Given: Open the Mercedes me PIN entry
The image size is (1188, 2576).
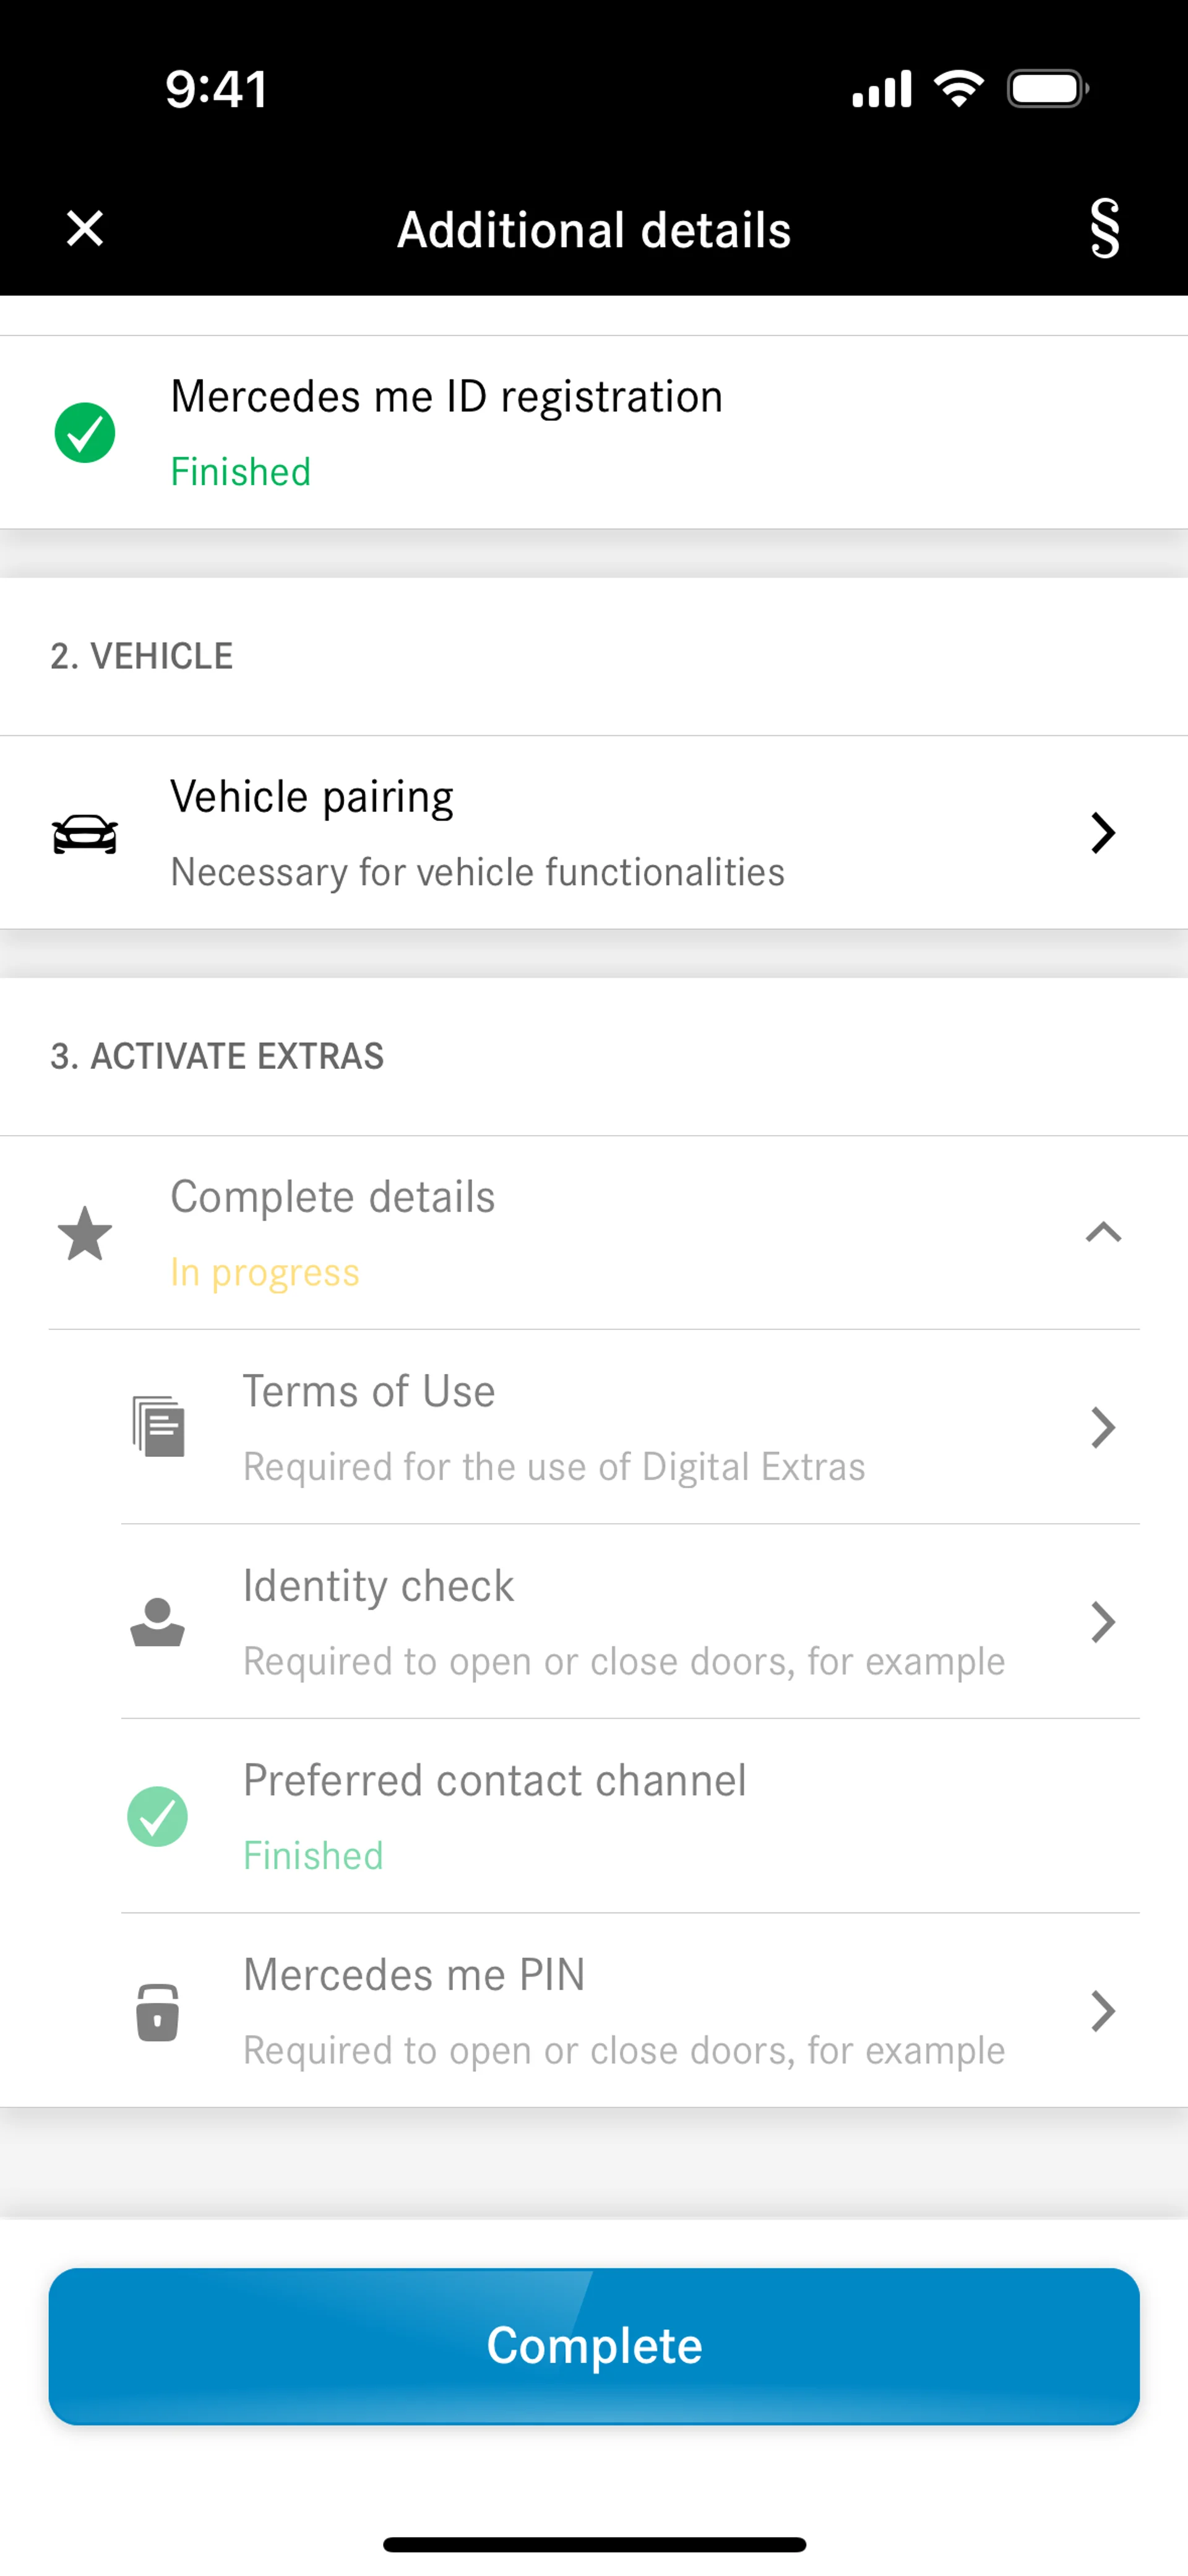Looking at the screenshot, I should (623, 2011).
